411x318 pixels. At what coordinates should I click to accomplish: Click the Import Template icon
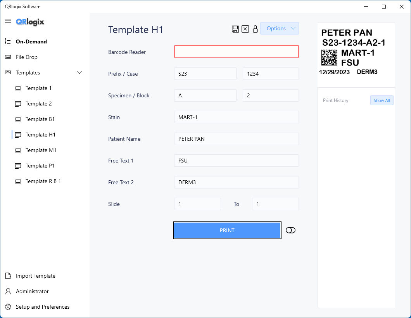coord(8,276)
